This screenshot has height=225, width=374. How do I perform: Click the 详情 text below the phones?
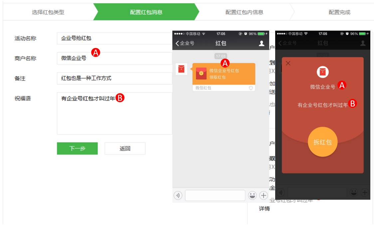[x=265, y=209]
